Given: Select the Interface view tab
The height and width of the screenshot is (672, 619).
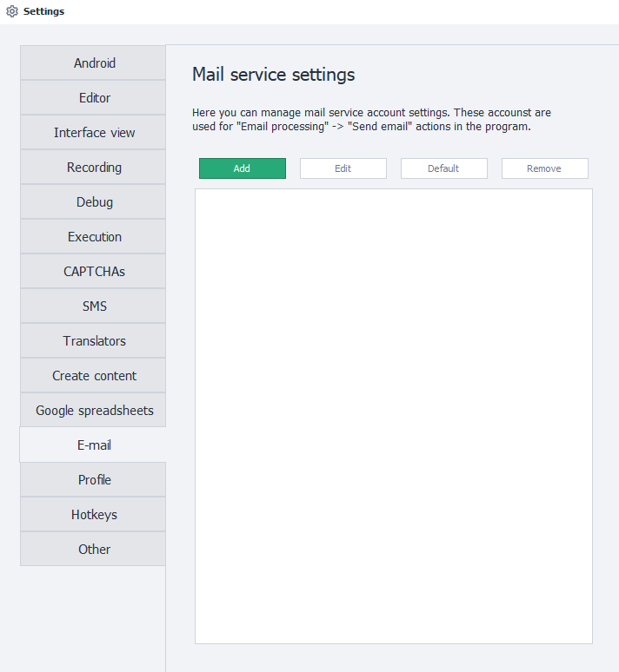Looking at the screenshot, I should [x=94, y=133].
